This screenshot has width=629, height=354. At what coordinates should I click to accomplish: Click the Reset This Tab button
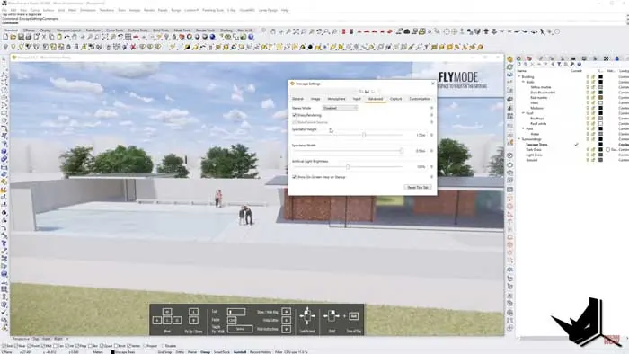click(418, 188)
